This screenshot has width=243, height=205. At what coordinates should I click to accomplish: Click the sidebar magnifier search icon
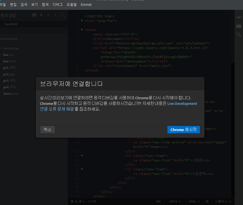[x=63, y=15]
